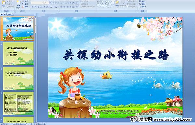Select the second slide thumbnail
The height and width of the screenshot is (125, 195).
(x=18, y=54)
